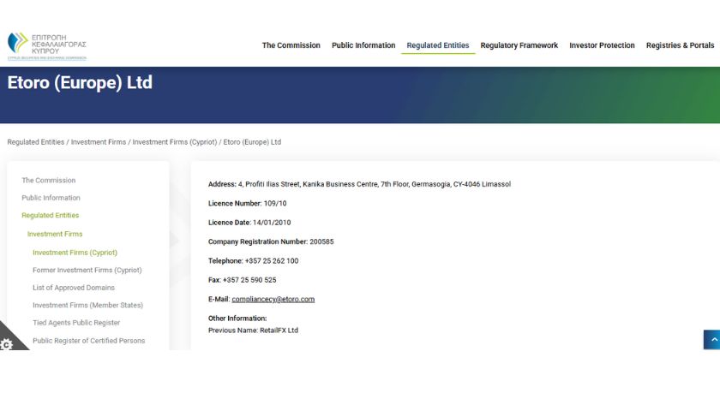Open Tied Agents Public Register sidebar item
Viewport: 720px width, 405px height.
(x=76, y=323)
